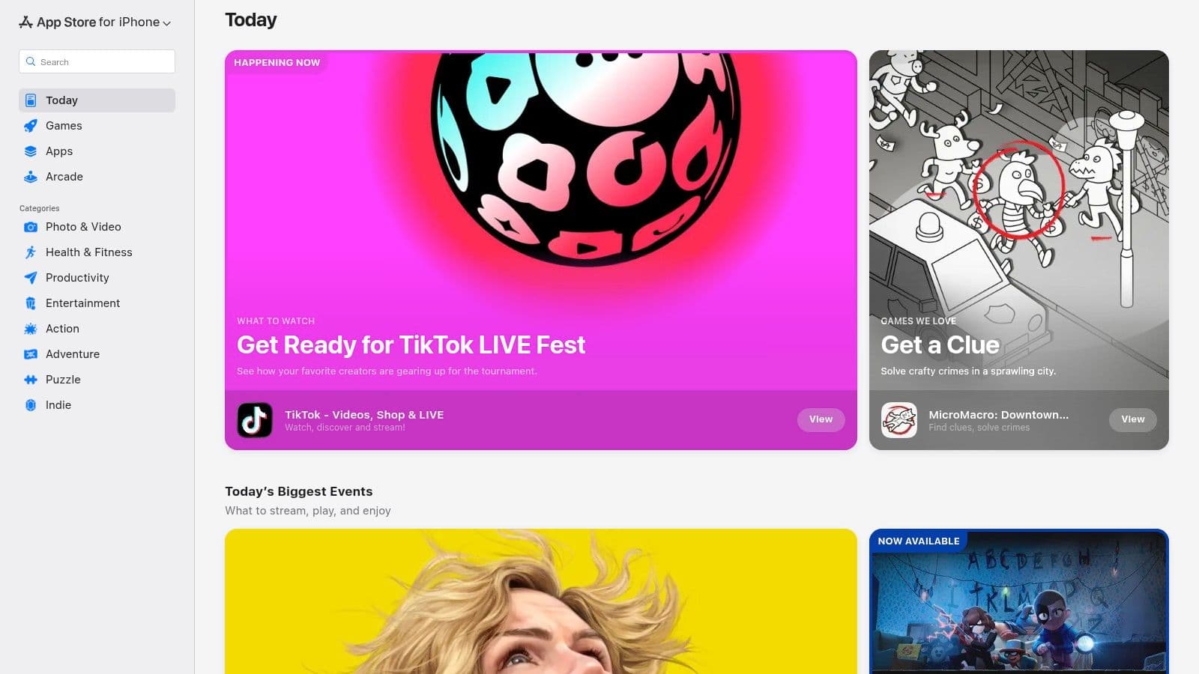
Task: Open Games via the rocket icon
Action: [31, 126]
